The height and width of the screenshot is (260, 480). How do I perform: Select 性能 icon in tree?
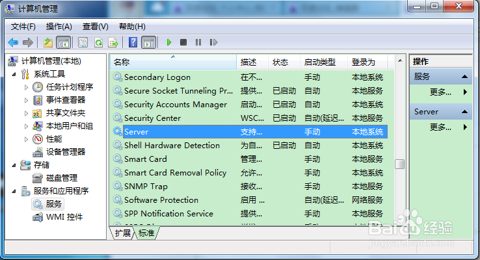(x=38, y=139)
